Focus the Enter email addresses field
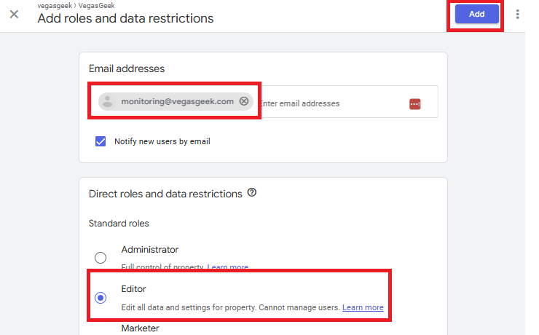The width and height of the screenshot is (539, 335). pyautogui.click(x=328, y=103)
